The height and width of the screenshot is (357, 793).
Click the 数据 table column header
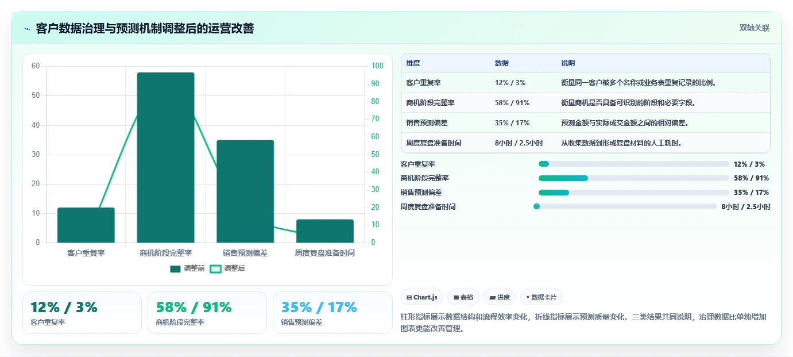pyautogui.click(x=501, y=63)
